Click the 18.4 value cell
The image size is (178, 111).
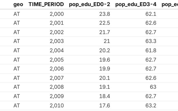pyautogui.click(x=105, y=96)
